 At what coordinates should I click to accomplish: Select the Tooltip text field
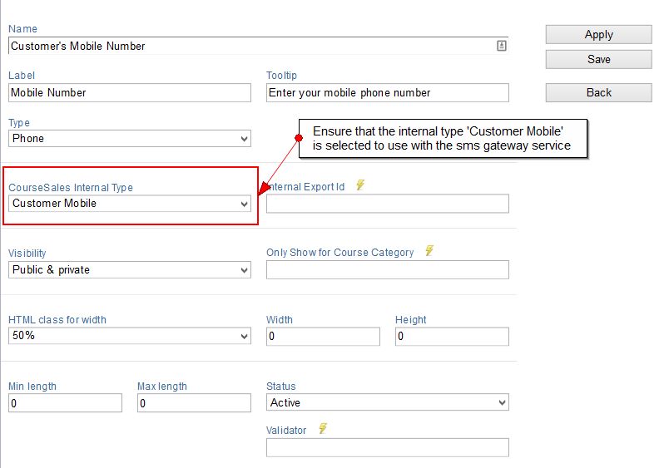(388, 92)
